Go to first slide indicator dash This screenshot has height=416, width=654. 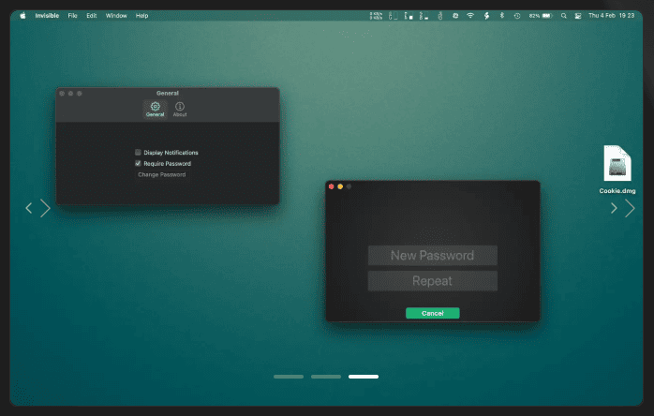pos(289,377)
